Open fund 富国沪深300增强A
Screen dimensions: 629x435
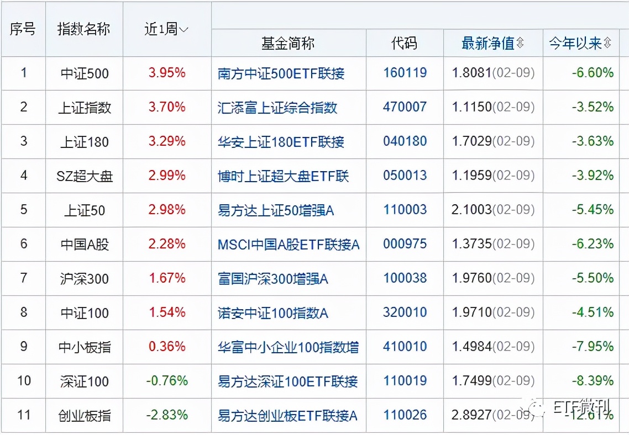pos(273,278)
